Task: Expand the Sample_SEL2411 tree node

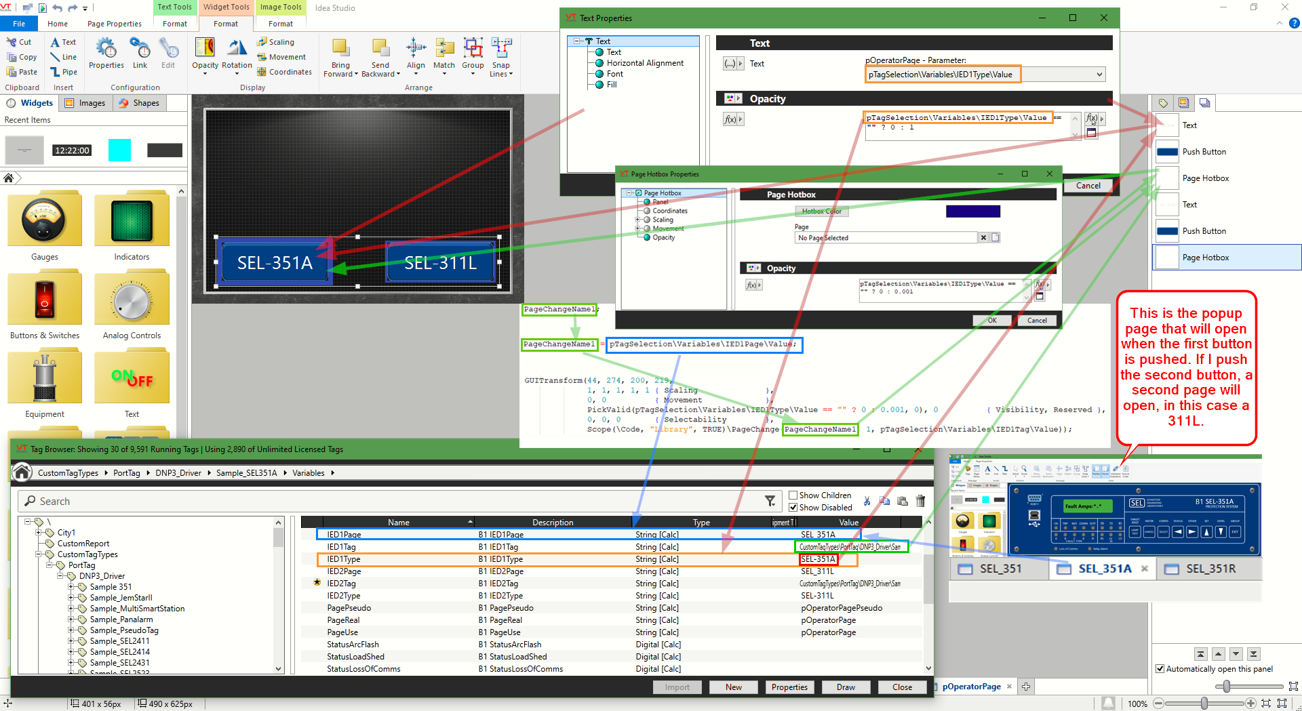Action: point(72,641)
